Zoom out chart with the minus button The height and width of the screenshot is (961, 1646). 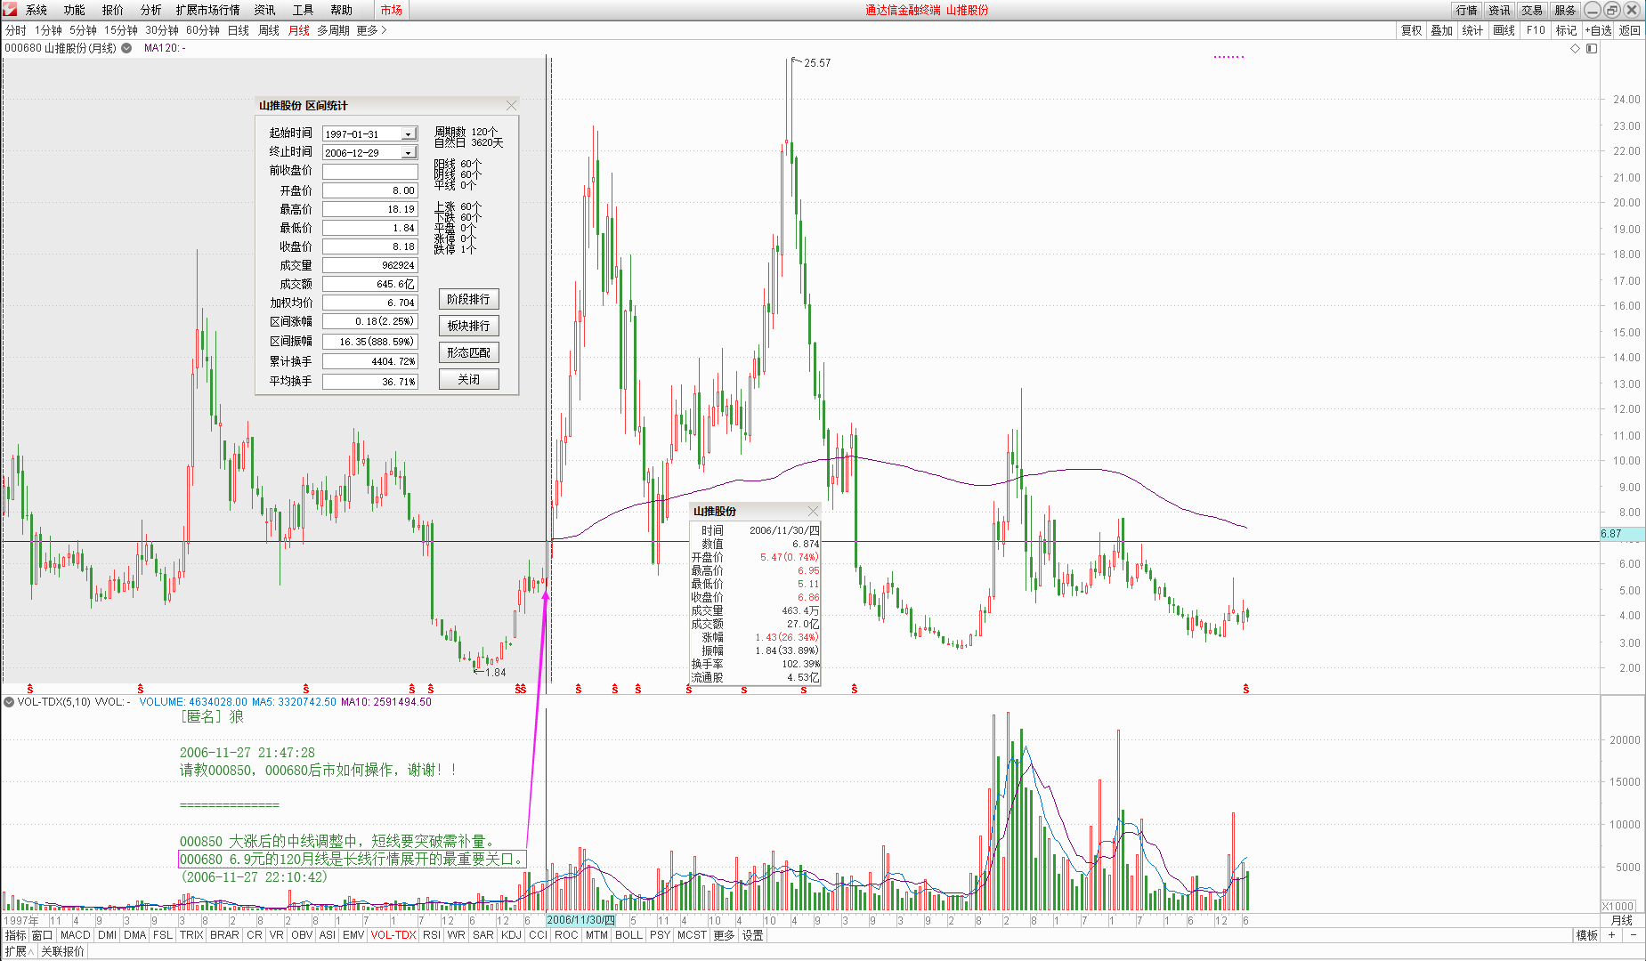pos(1634,935)
